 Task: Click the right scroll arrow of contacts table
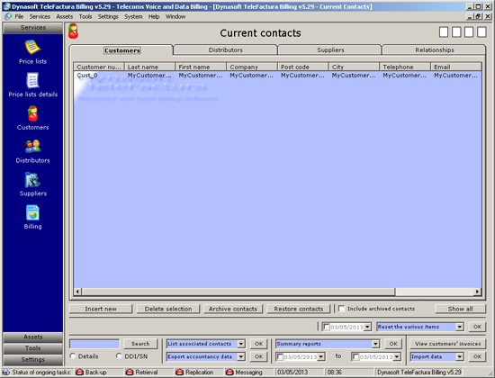click(x=477, y=292)
